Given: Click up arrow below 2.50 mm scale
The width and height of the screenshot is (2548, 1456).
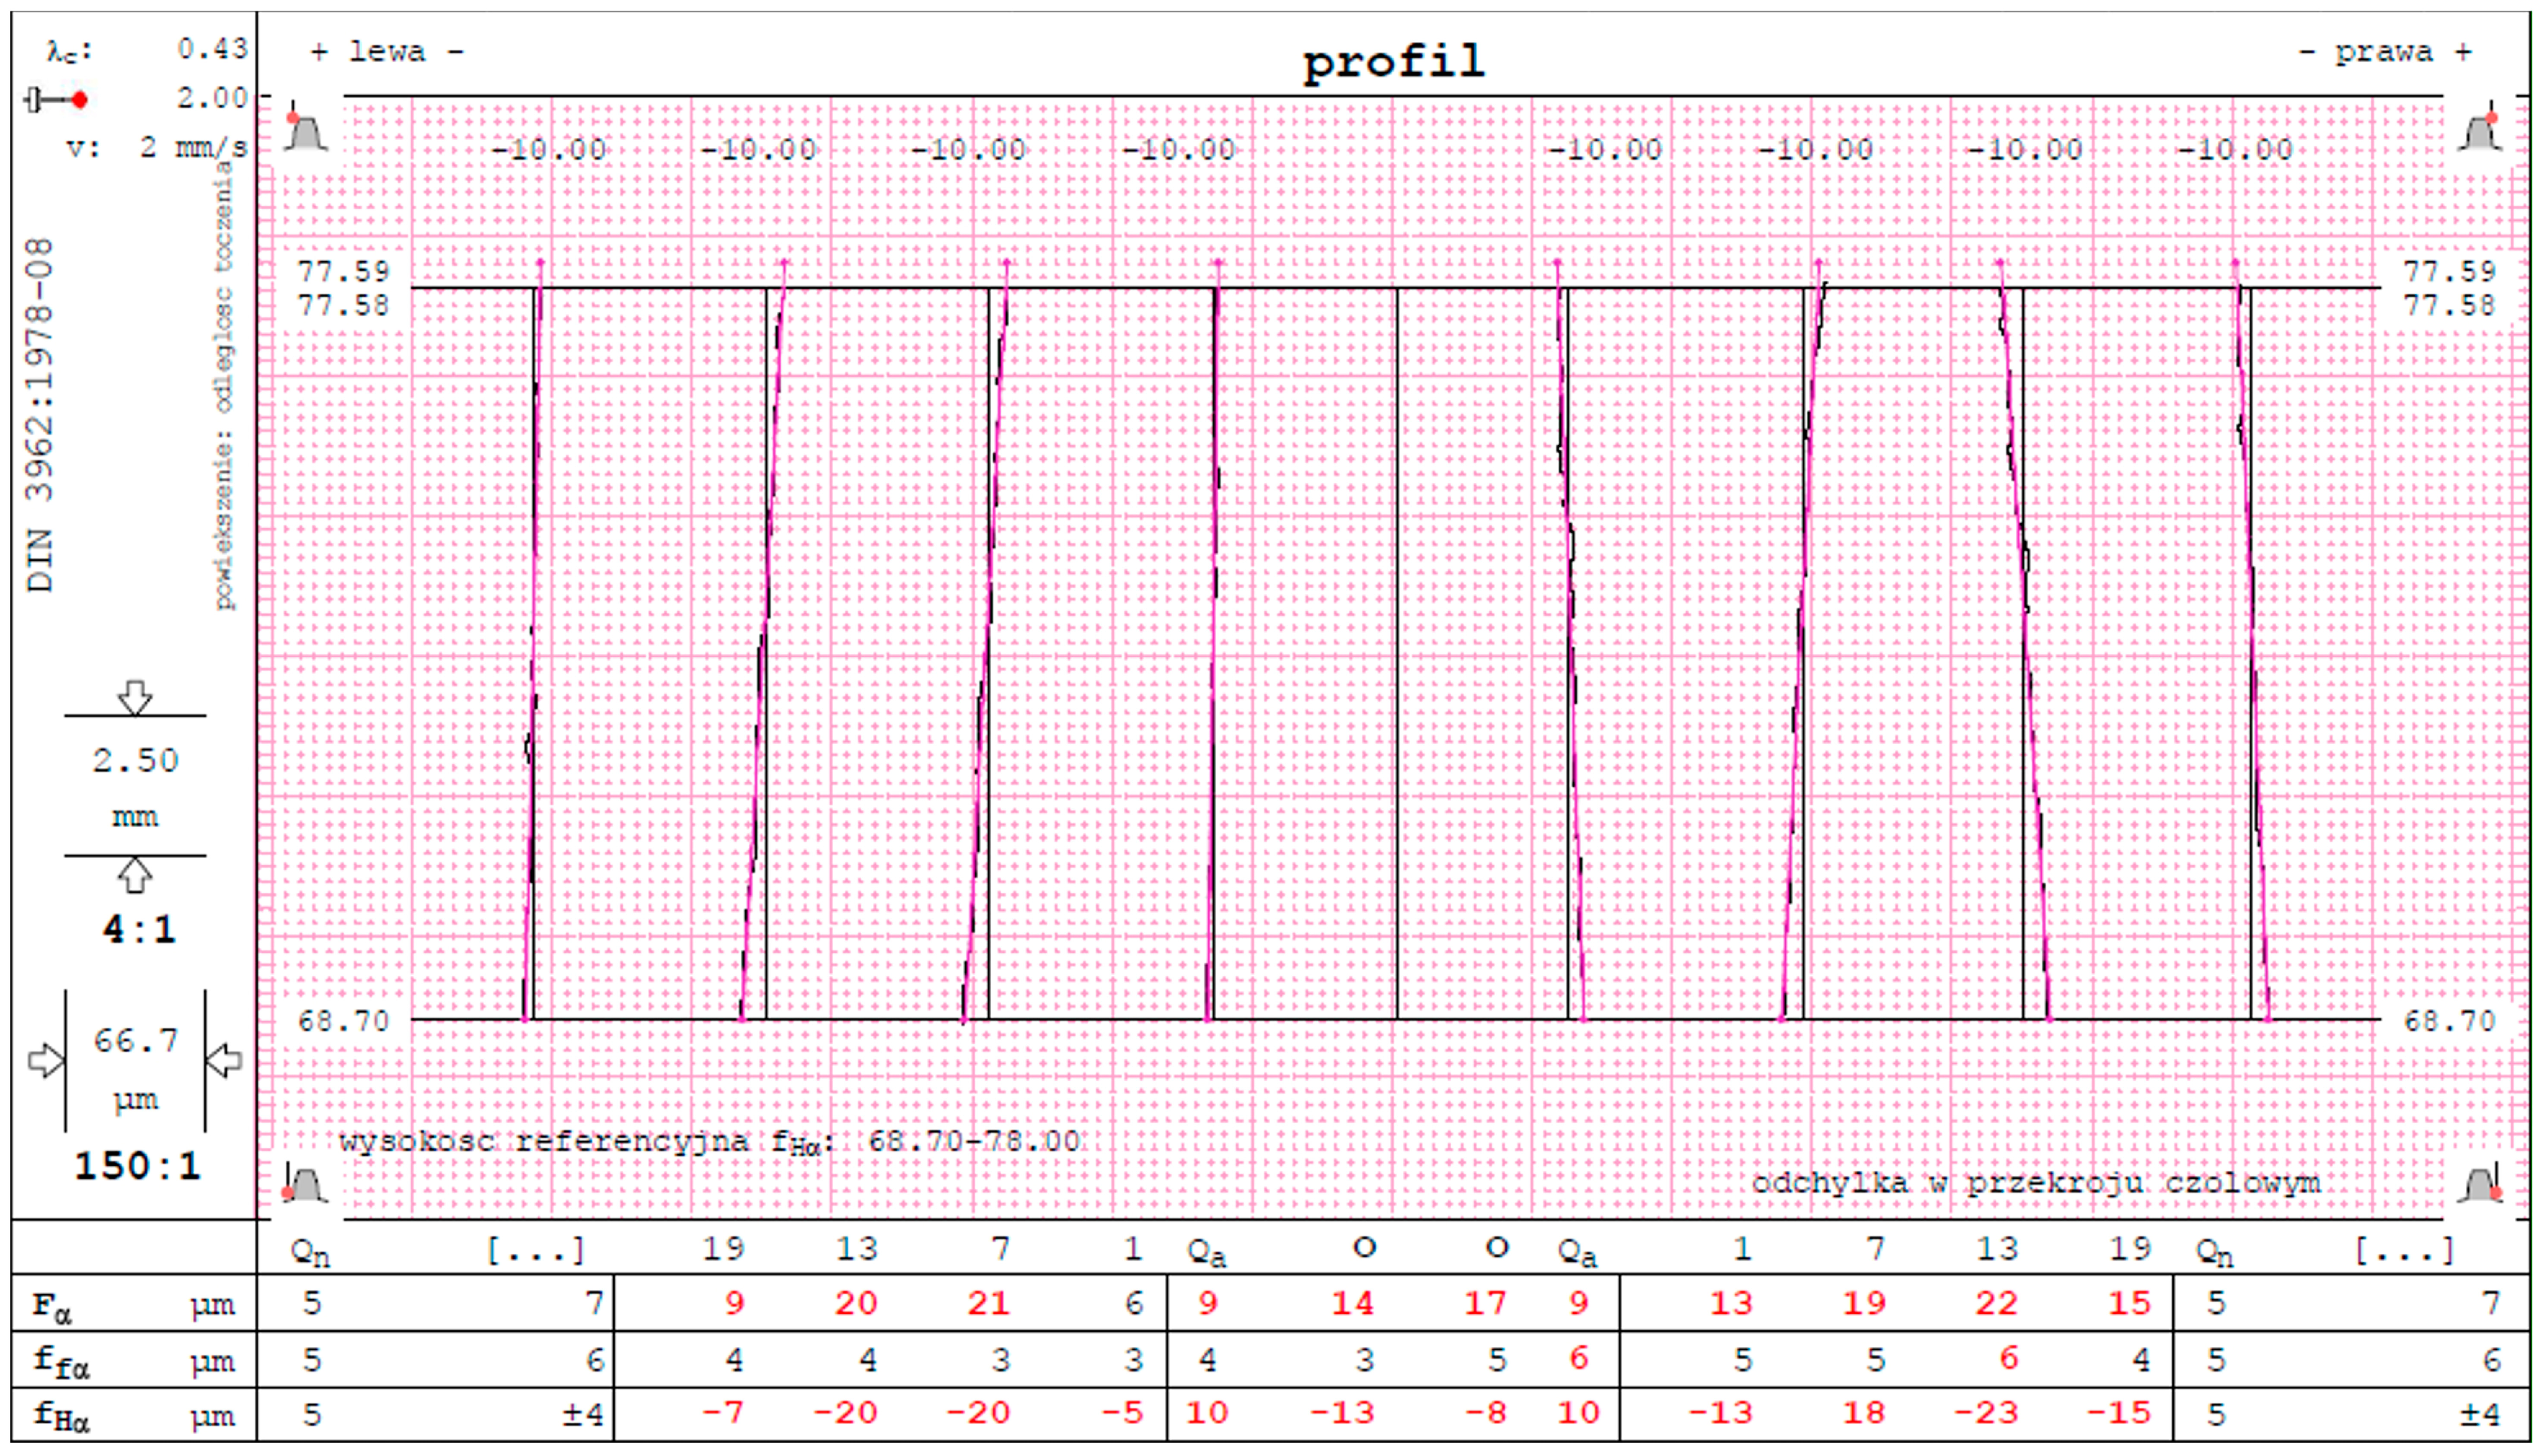Looking at the screenshot, I should pos(135,876).
